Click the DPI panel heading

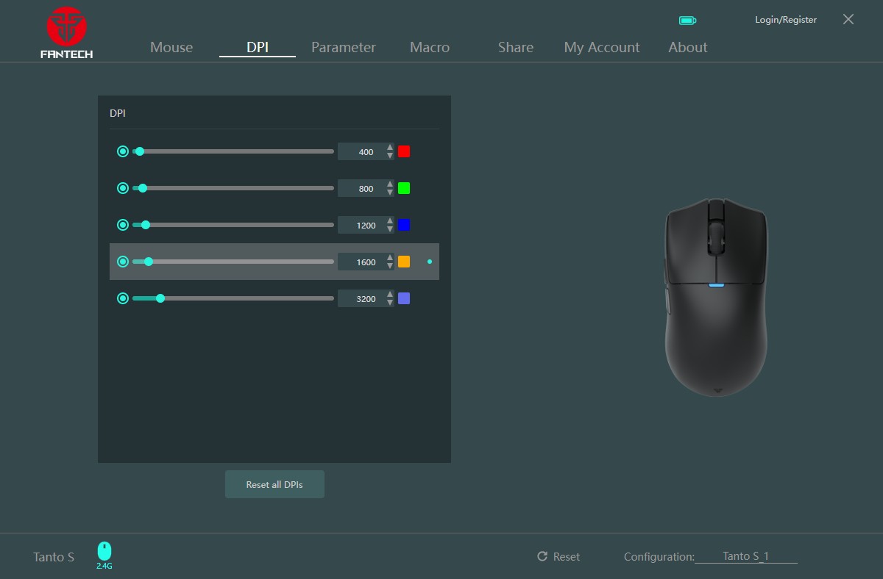click(118, 113)
